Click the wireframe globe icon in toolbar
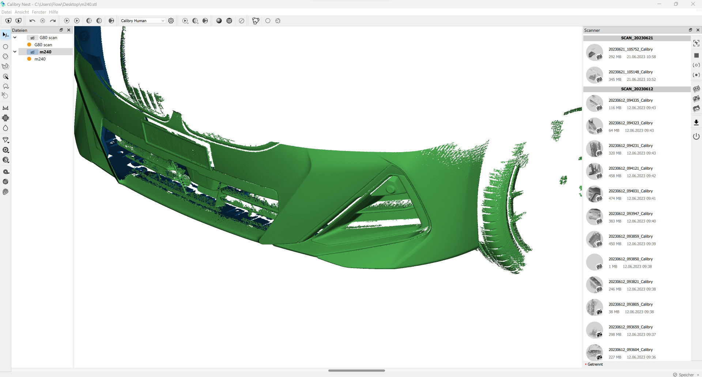Image resolution: width=702 pixels, height=377 pixels. (229, 21)
